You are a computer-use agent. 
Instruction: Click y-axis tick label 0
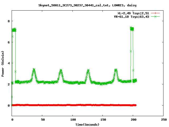[x=9, y=106]
